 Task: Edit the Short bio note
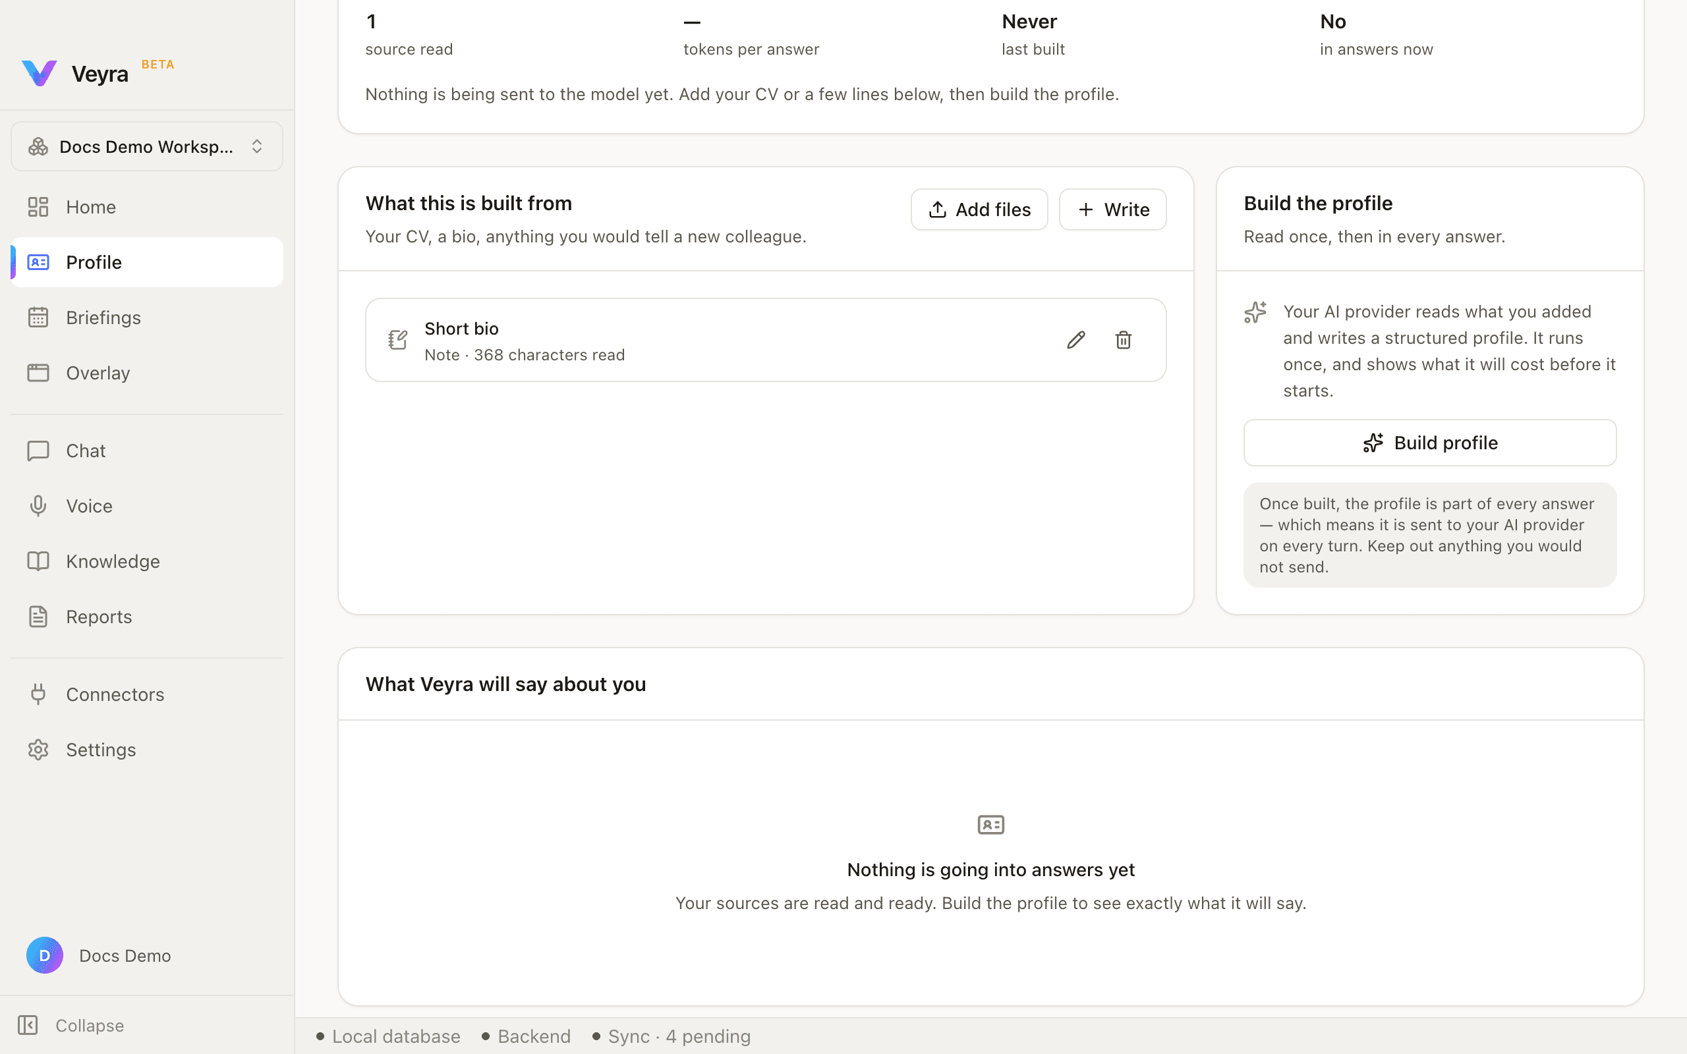pyautogui.click(x=1075, y=340)
